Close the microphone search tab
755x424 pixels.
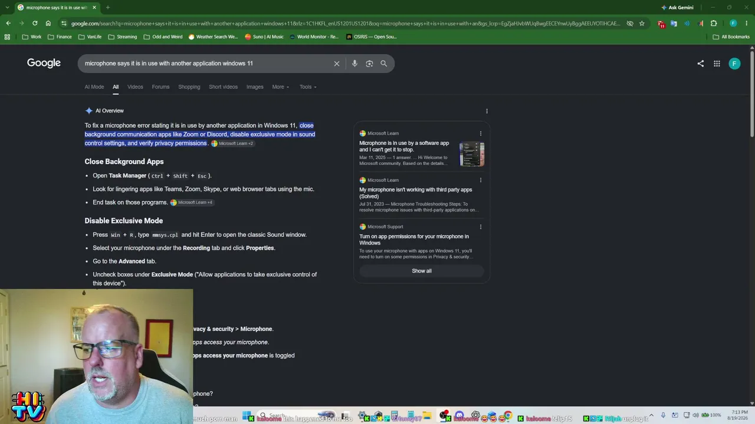pyautogui.click(x=94, y=8)
